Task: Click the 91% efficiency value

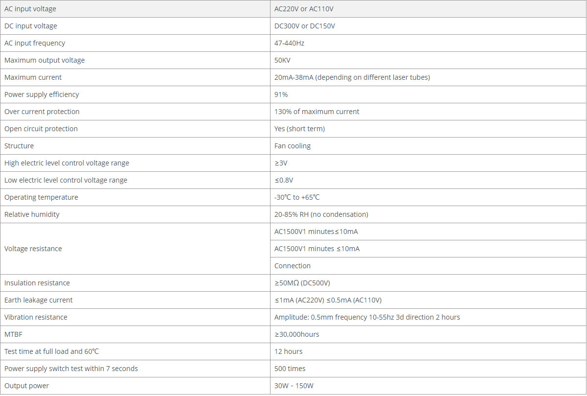Action: 281,94
